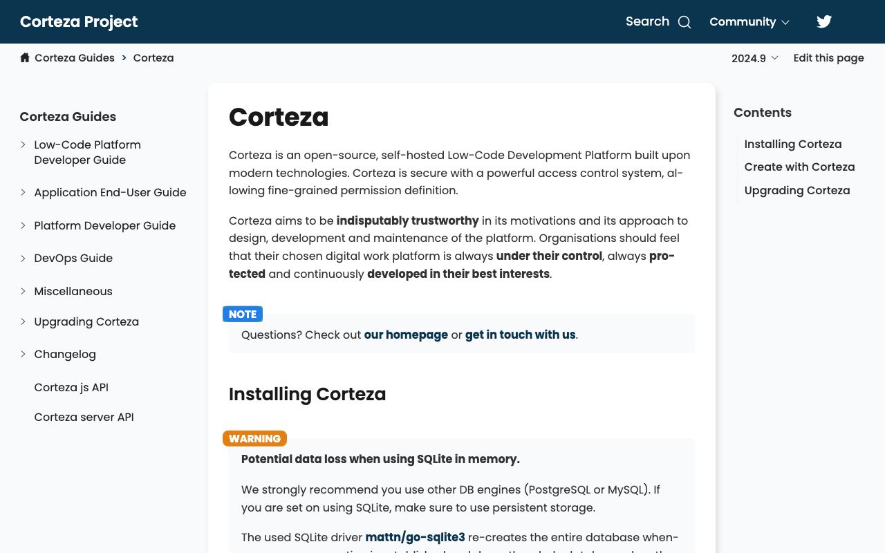The height and width of the screenshot is (553, 885).
Task: Expand the Miscellaneous section arrow
Action: (x=23, y=291)
